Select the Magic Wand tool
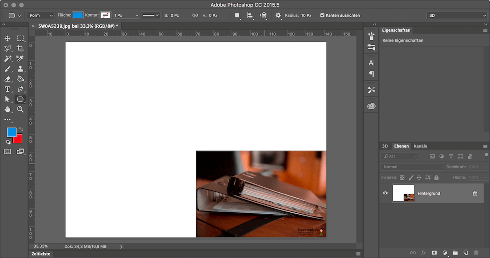490x258 pixels. point(7,59)
